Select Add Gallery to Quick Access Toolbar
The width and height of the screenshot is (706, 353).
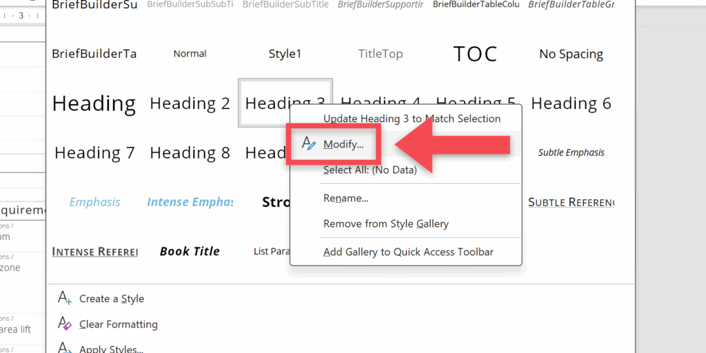pos(408,252)
